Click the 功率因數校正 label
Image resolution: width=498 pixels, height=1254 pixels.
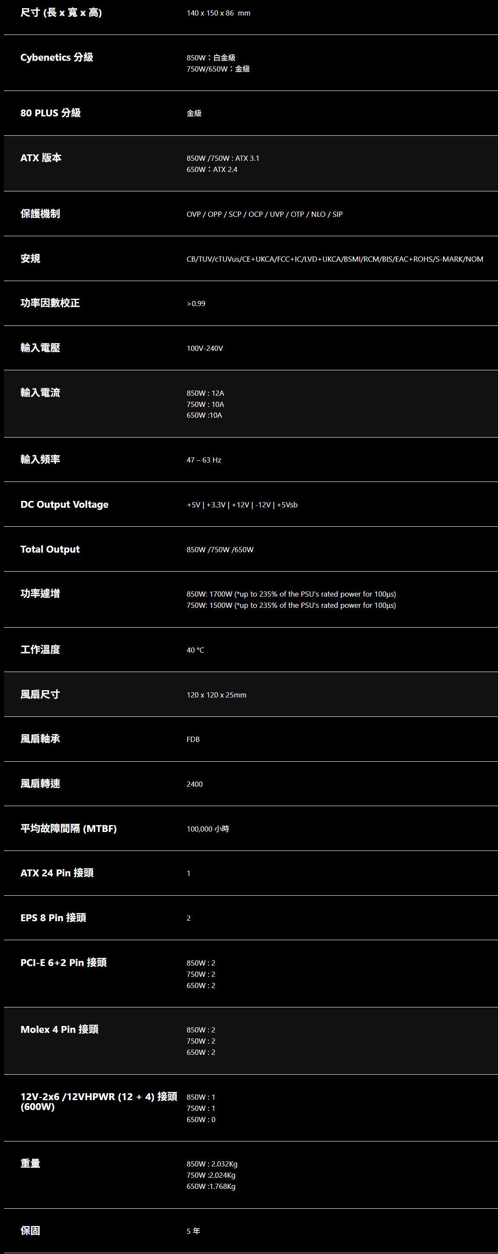pyautogui.click(x=50, y=303)
